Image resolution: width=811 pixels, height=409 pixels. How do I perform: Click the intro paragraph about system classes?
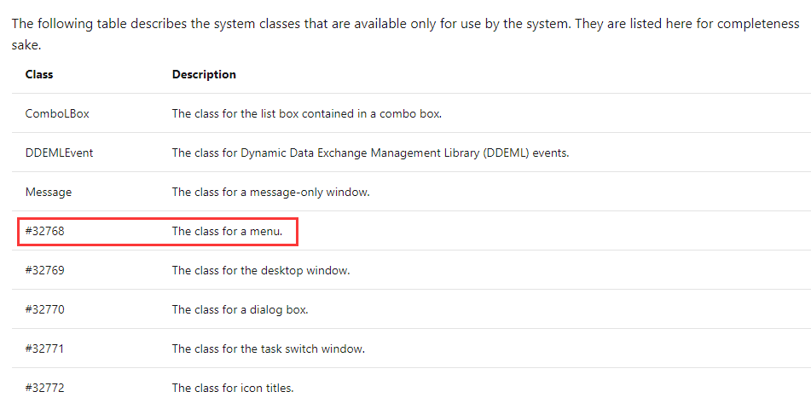point(405,24)
